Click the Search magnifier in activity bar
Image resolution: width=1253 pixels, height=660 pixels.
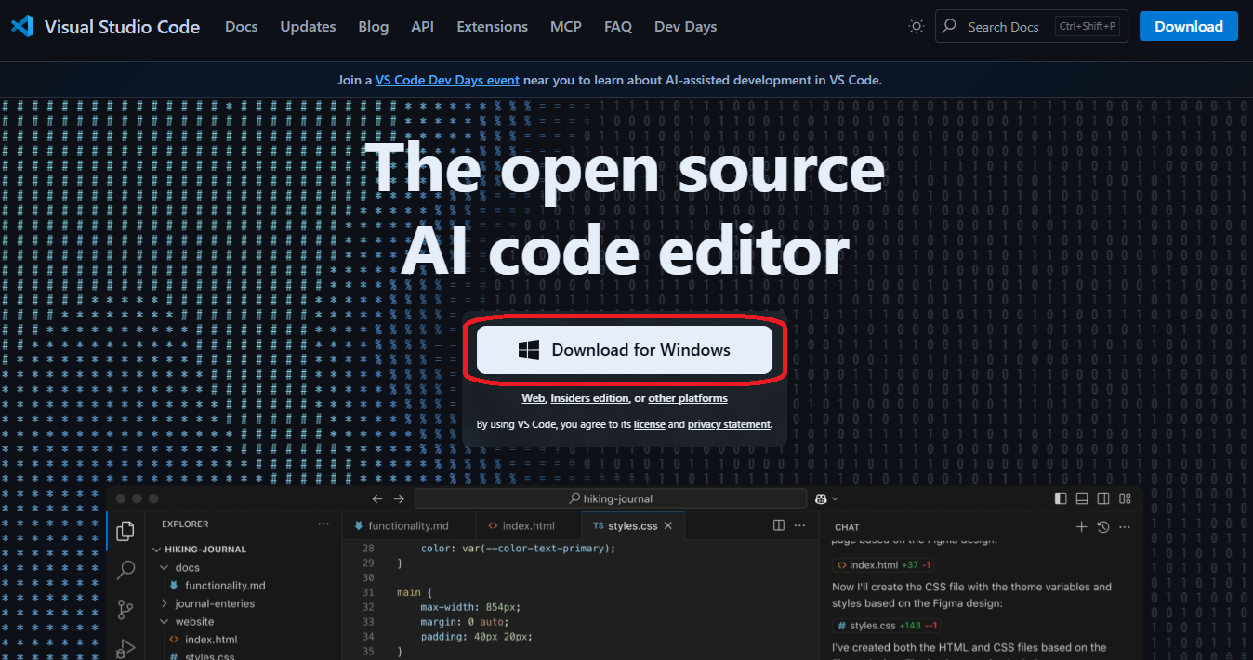point(125,570)
